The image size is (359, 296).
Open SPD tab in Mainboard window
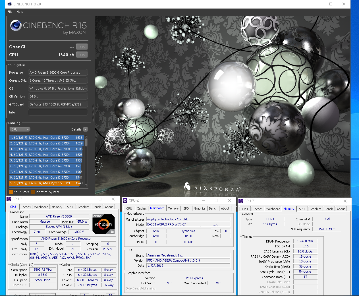(x=186, y=208)
